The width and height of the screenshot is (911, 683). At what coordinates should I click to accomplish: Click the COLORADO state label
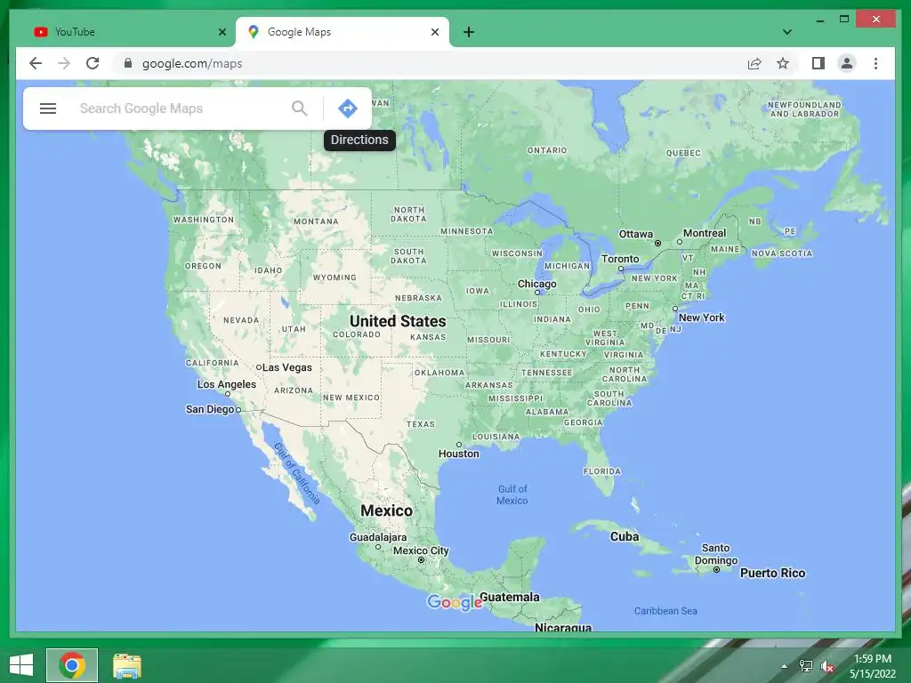coord(356,334)
